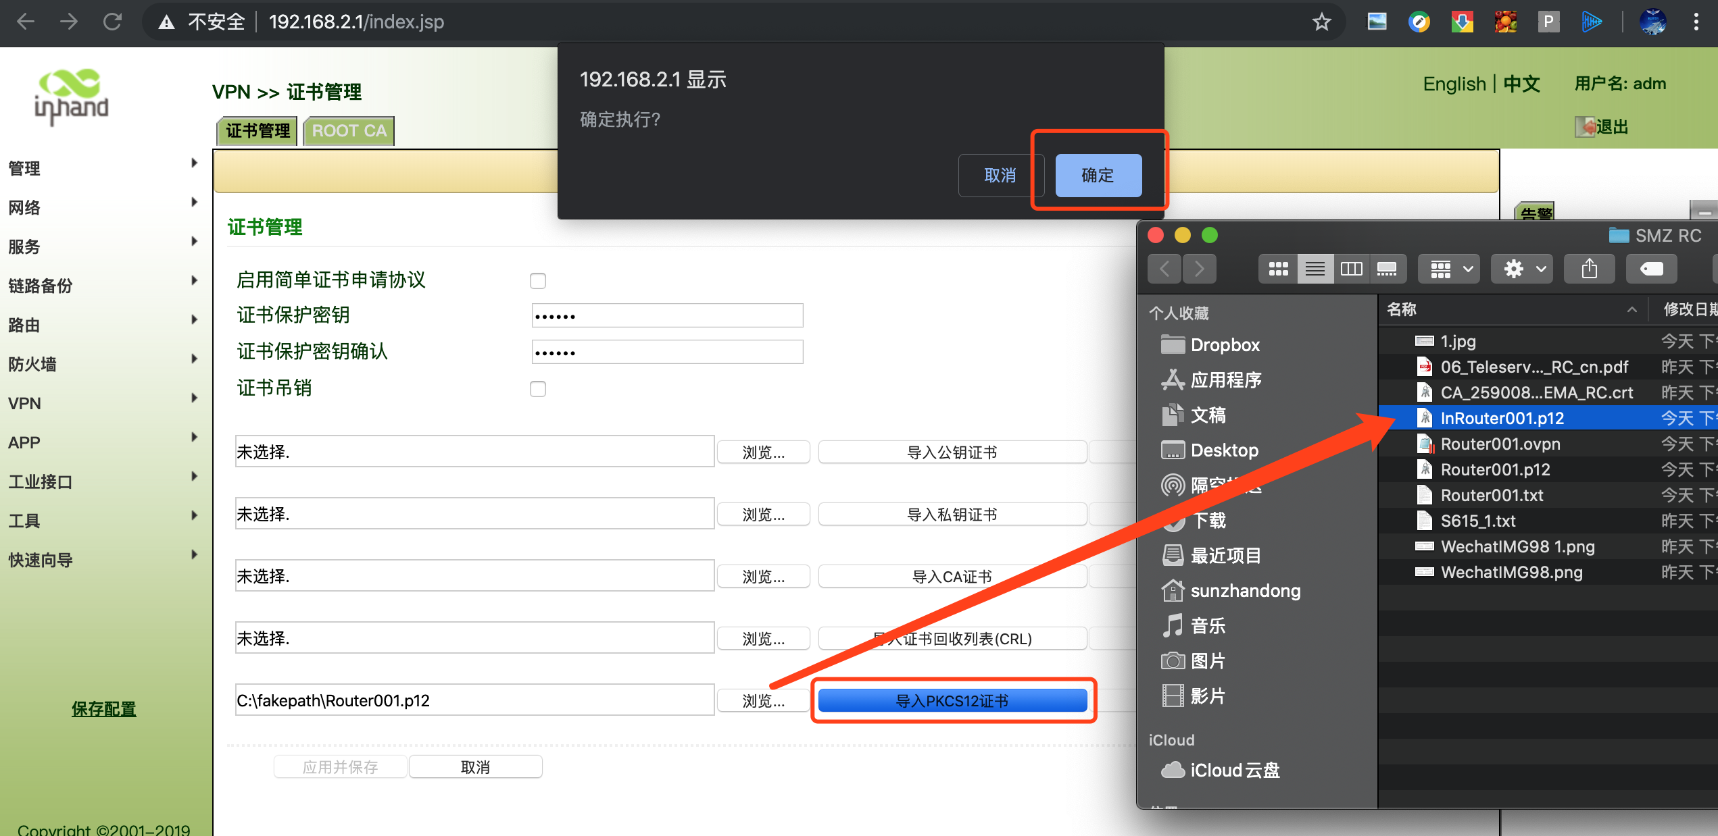Select Router001.ovpn in the file list
The width and height of the screenshot is (1718, 836).
pyautogui.click(x=1500, y=444)
